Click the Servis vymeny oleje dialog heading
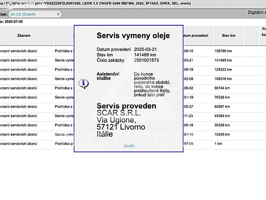 point(133,36)
